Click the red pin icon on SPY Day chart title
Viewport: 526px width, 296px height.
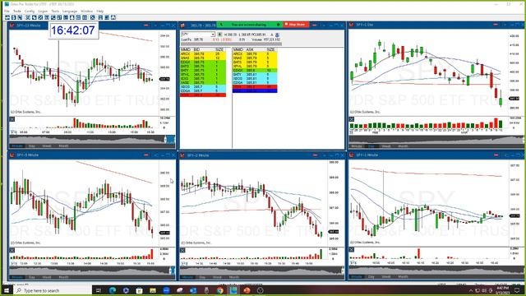tap(496, 25)
